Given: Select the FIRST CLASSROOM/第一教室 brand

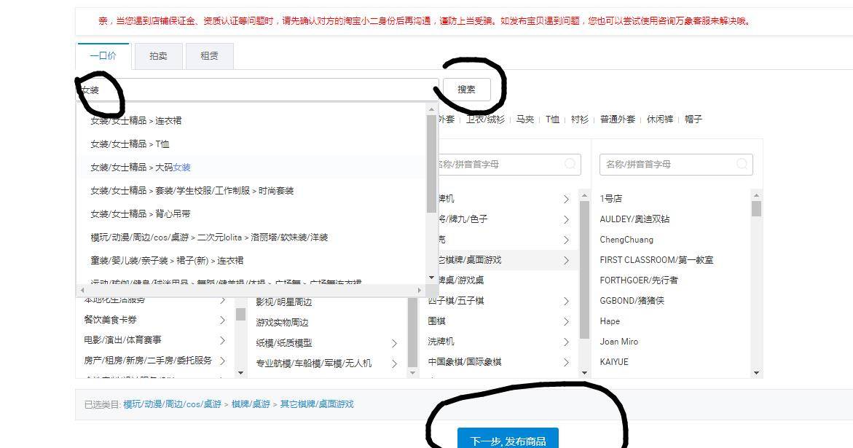Looking at the screenshot, I should coord(656,260).
